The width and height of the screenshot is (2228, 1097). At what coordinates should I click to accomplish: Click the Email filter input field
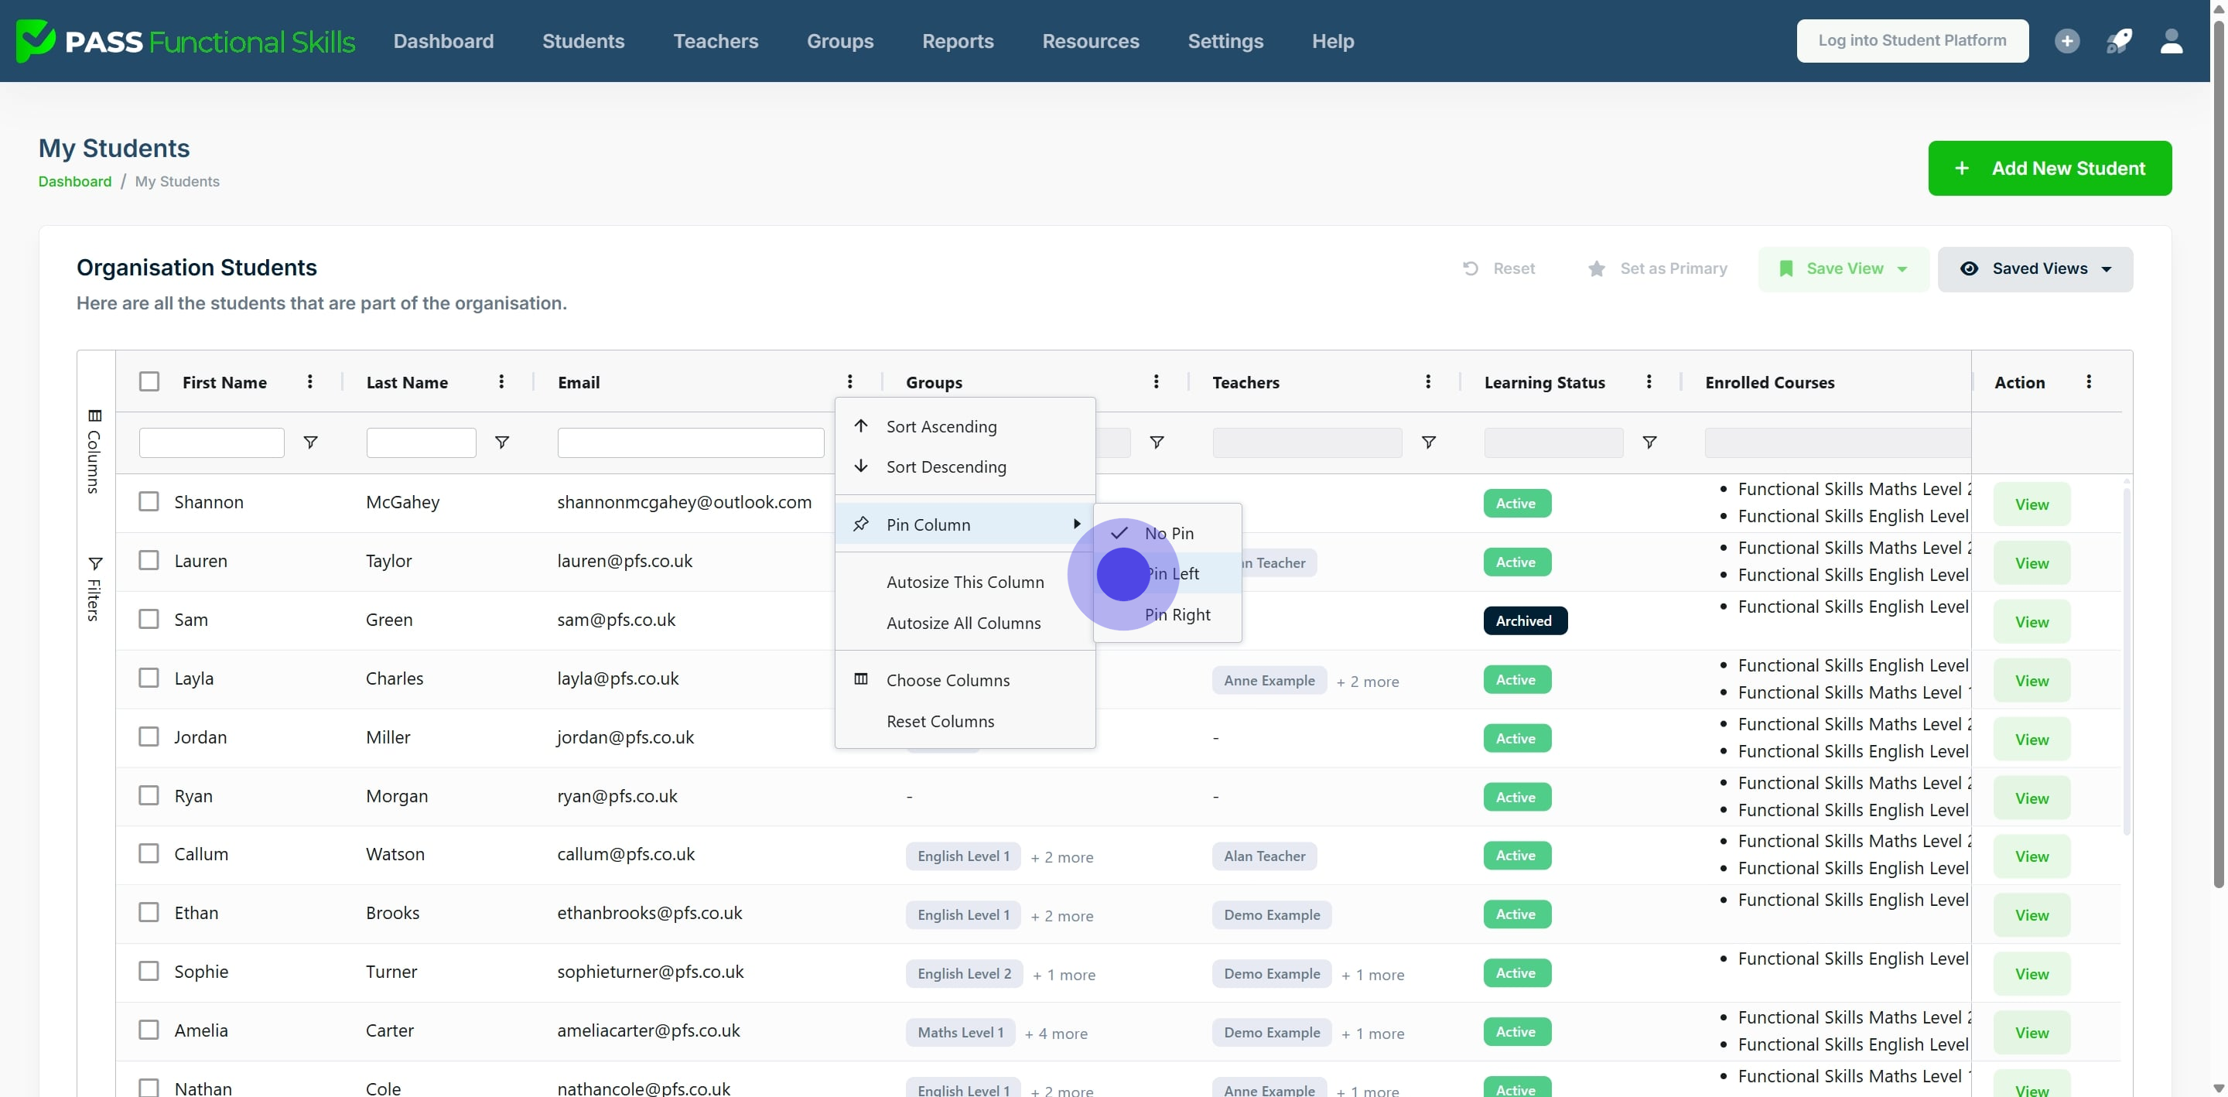pyautogui.click(x=690, y=442)
